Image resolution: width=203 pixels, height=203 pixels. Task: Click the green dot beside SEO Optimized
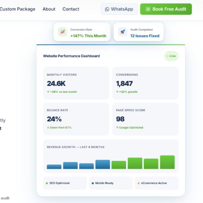coord(47,183)
